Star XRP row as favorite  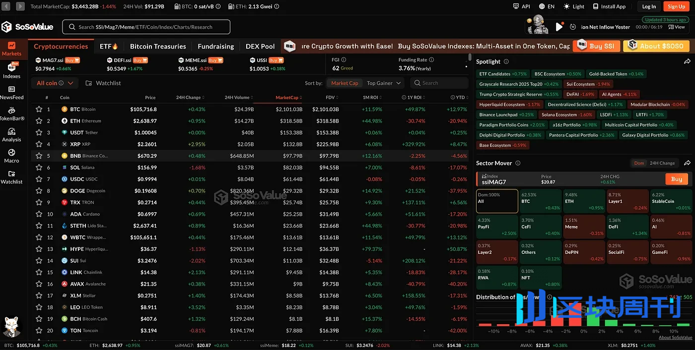[x=39, y=144]
